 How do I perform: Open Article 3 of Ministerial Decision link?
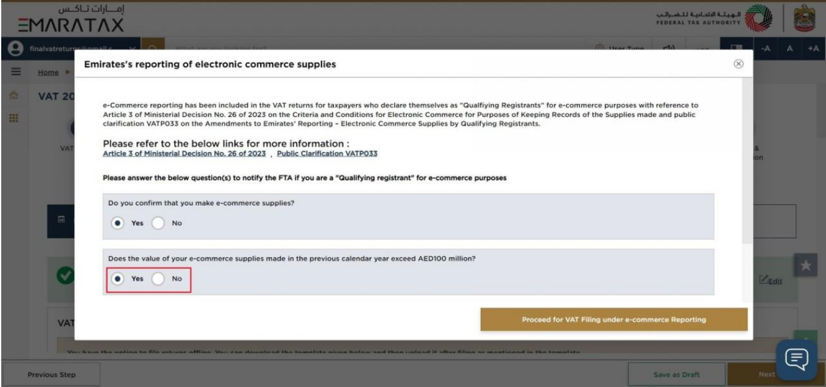185,154
